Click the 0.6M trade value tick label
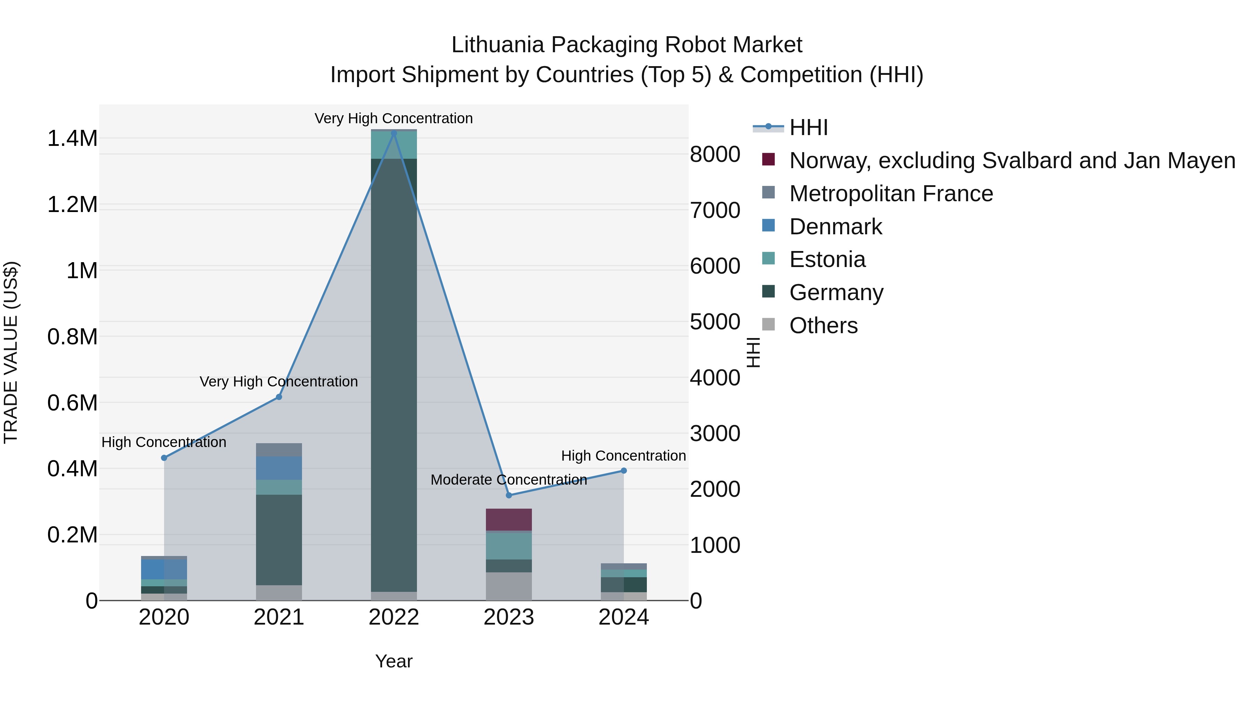This screenshot has width=1254, height=705. (x=72, y=403)
